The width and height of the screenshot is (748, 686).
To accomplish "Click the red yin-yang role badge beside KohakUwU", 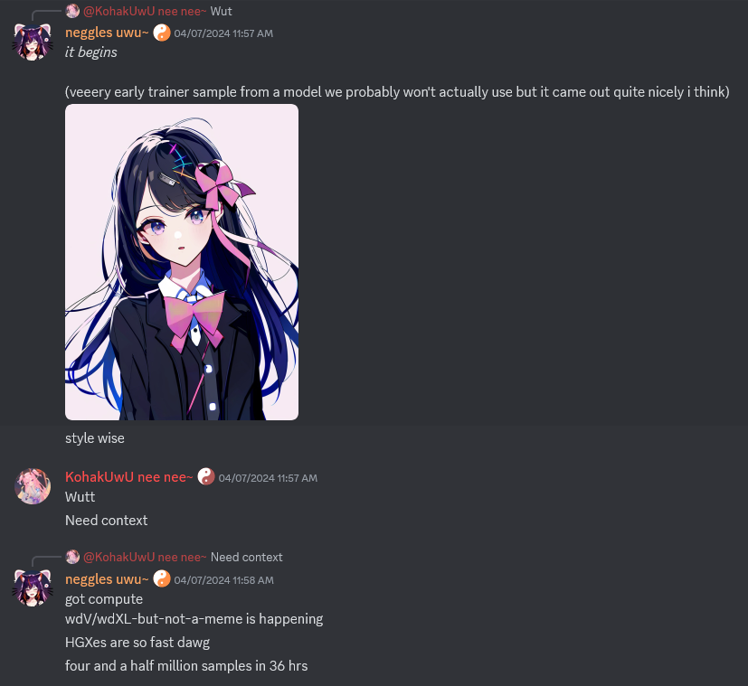I will [206, 476].
